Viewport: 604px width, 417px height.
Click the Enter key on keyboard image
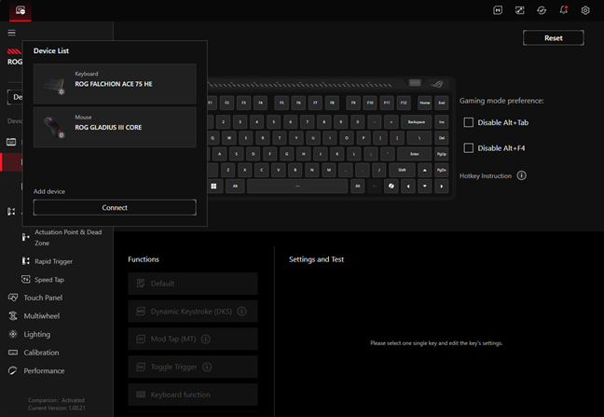coord(414,154)
